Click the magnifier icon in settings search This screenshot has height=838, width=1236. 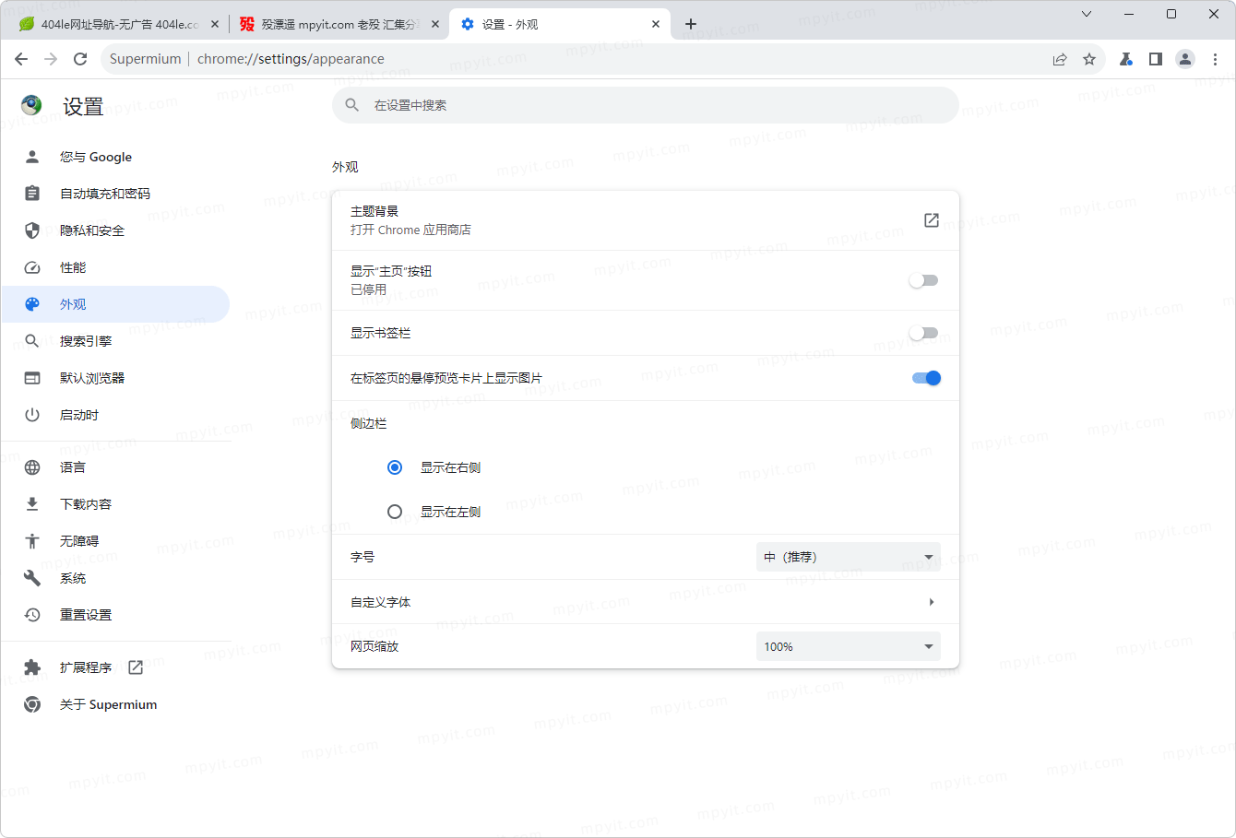(x=352, y=105)
